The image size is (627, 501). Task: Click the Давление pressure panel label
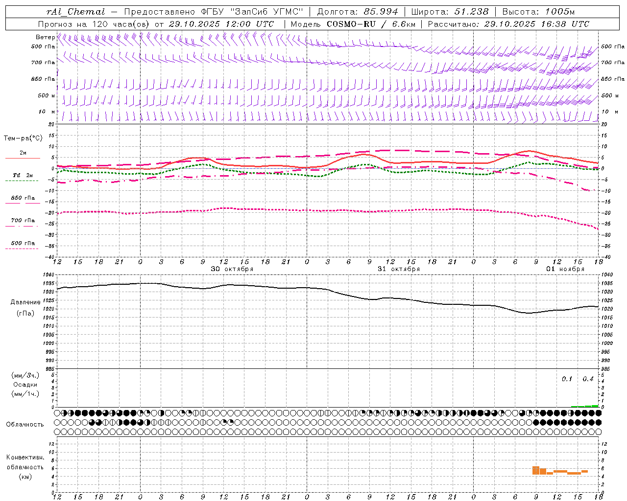tap(25, 302)
